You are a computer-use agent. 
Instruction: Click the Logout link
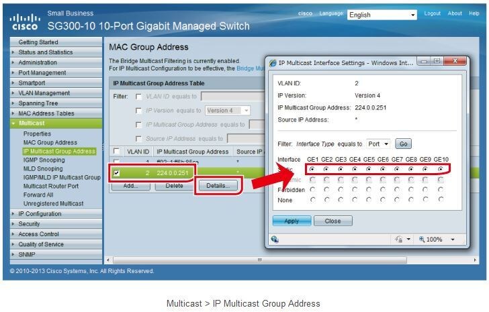pos(432,13)
